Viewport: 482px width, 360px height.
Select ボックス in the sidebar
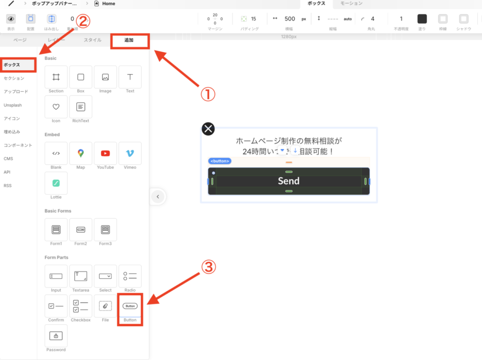(x=18, y=65)
